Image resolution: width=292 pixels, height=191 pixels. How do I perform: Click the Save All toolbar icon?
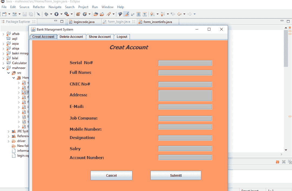tap(31, 14)
